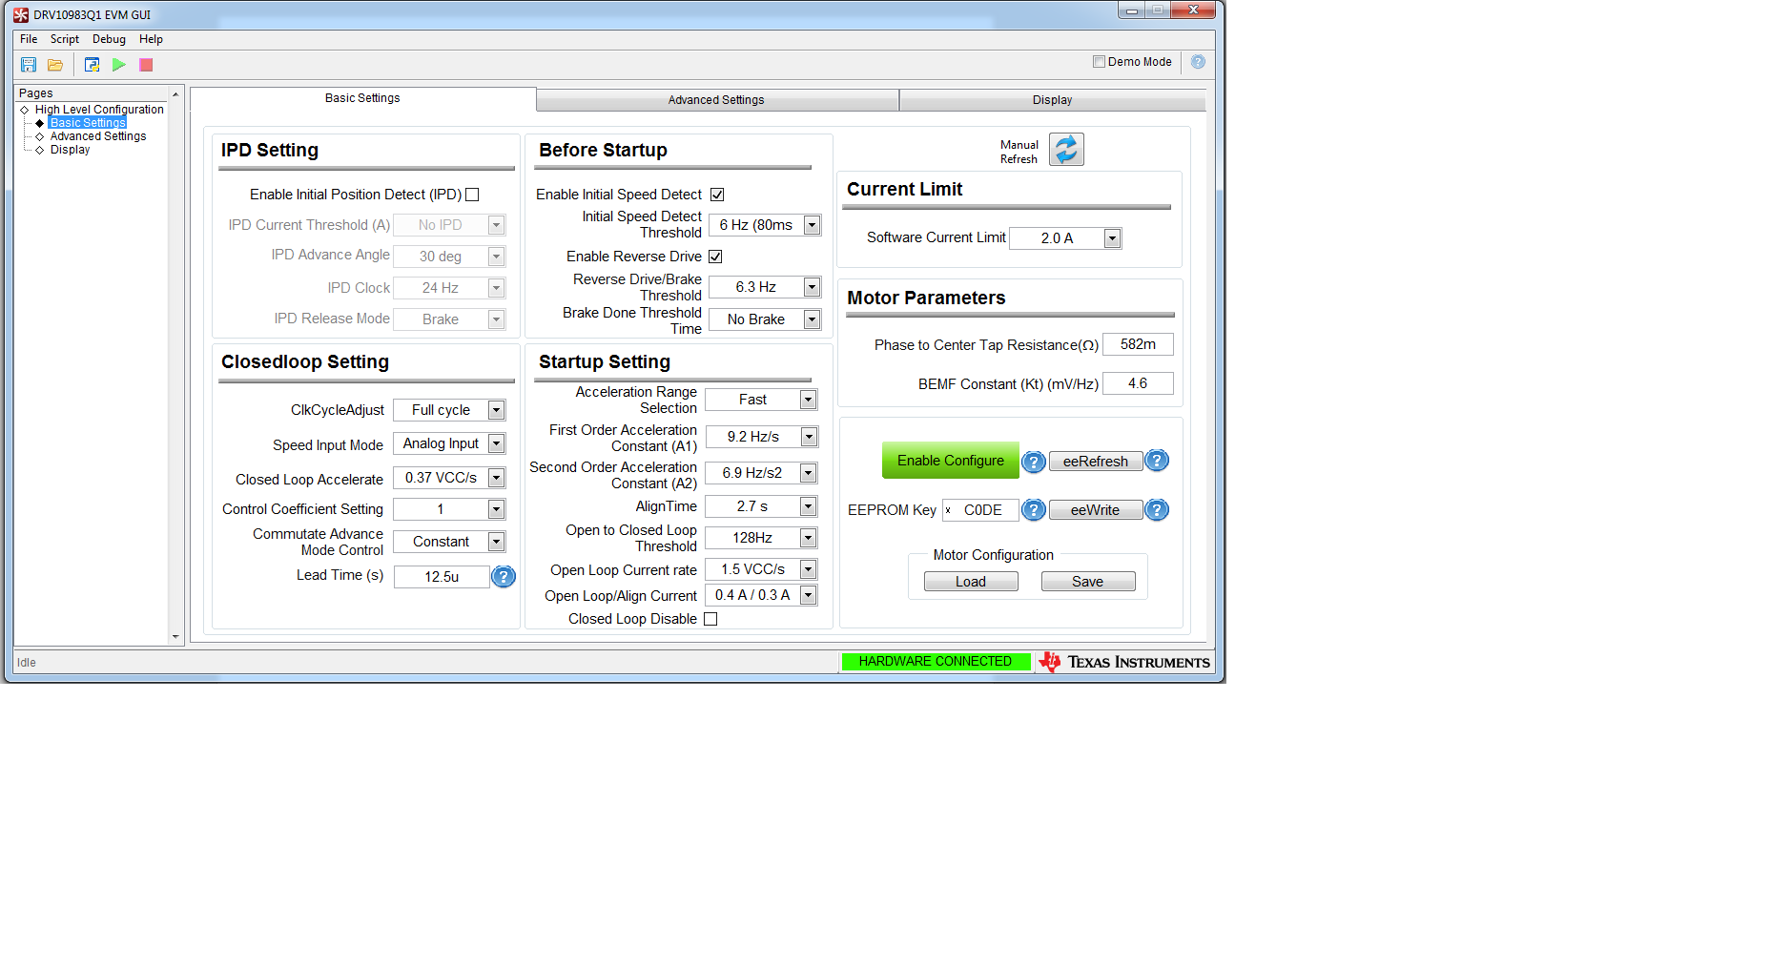Image resolution: width=1791 pixels, height=967 pixels.
Task: Click the green Enable Configure button
Action: coord(950,461)
